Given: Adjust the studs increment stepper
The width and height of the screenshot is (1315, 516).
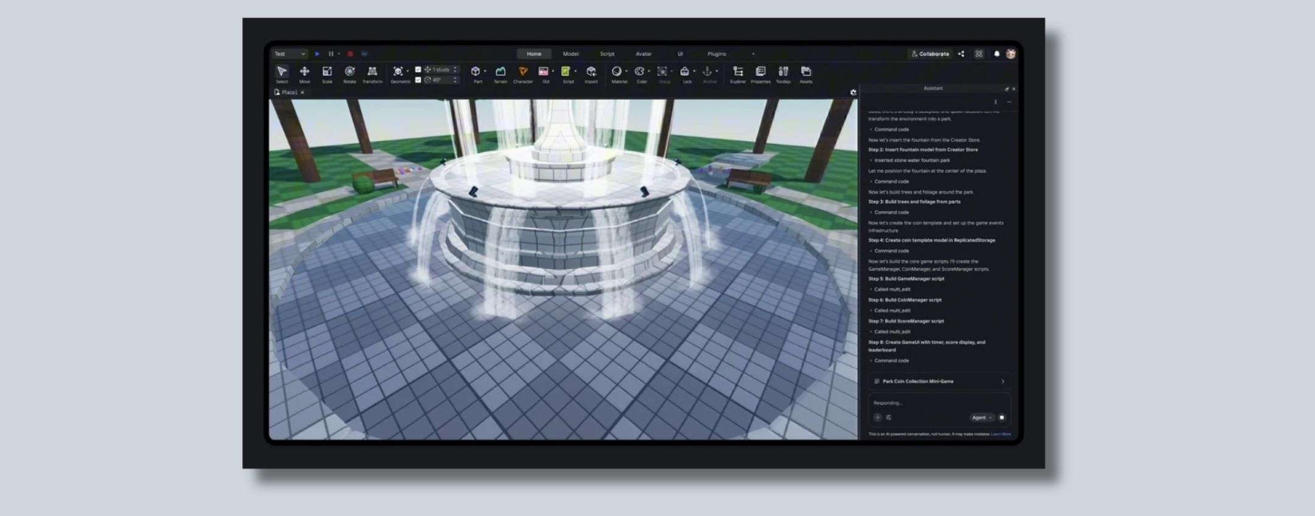Looking at the screenshot, I should point(455,69).
